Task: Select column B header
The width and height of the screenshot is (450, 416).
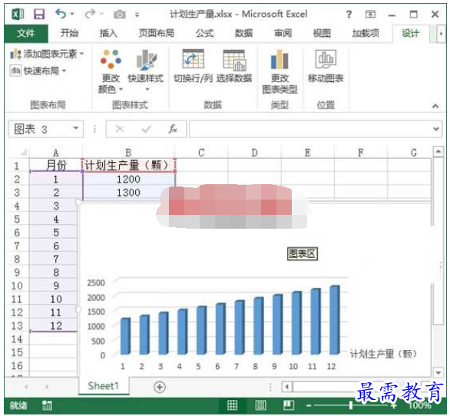Action: coord(128,152)
